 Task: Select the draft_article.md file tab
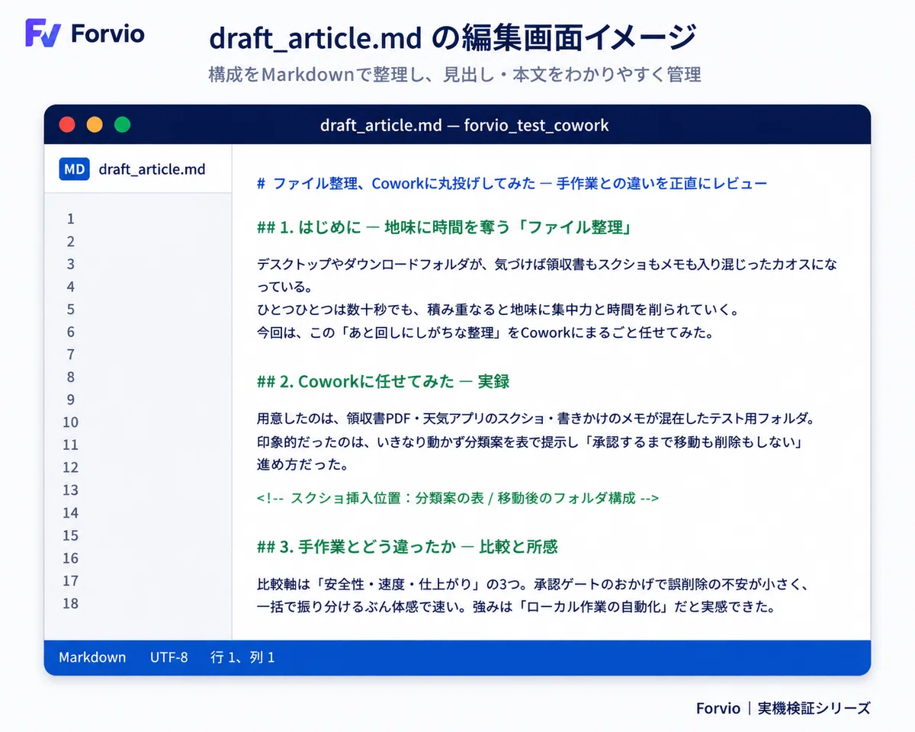click(138, 169)
